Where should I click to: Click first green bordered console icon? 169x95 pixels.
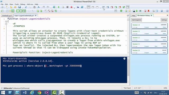(18, 11)
